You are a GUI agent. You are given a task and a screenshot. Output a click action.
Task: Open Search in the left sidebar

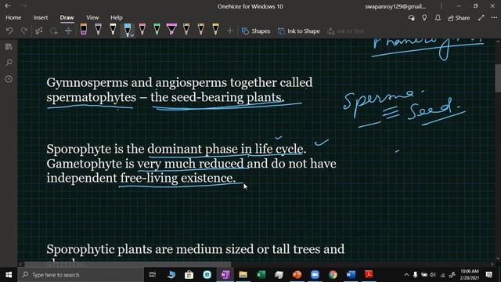(x=9, y=63)
